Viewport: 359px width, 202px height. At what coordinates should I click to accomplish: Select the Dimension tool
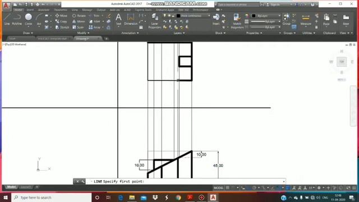click(131, 19)
